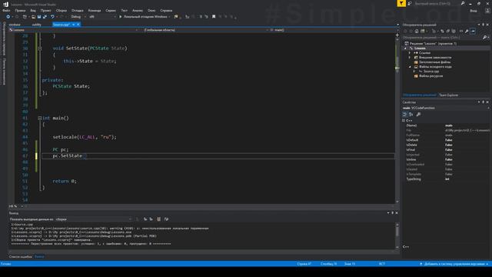
Task: Collapse the Файлы исходного кода folder
Action: click(410, 67)
